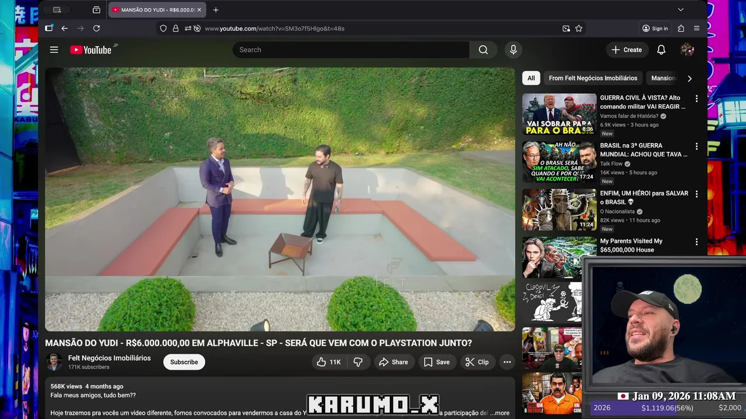Go to the YouTube home logo

(91, 50)
